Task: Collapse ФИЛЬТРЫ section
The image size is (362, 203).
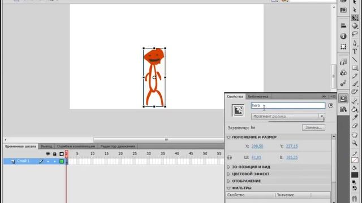Action: 229,188
